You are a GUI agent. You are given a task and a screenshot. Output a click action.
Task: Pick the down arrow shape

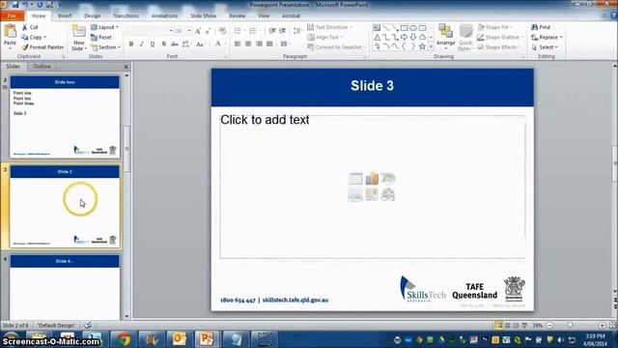point(413,37)
